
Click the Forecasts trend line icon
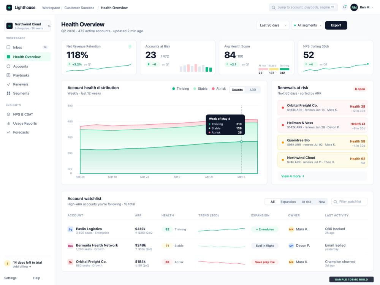8,132
